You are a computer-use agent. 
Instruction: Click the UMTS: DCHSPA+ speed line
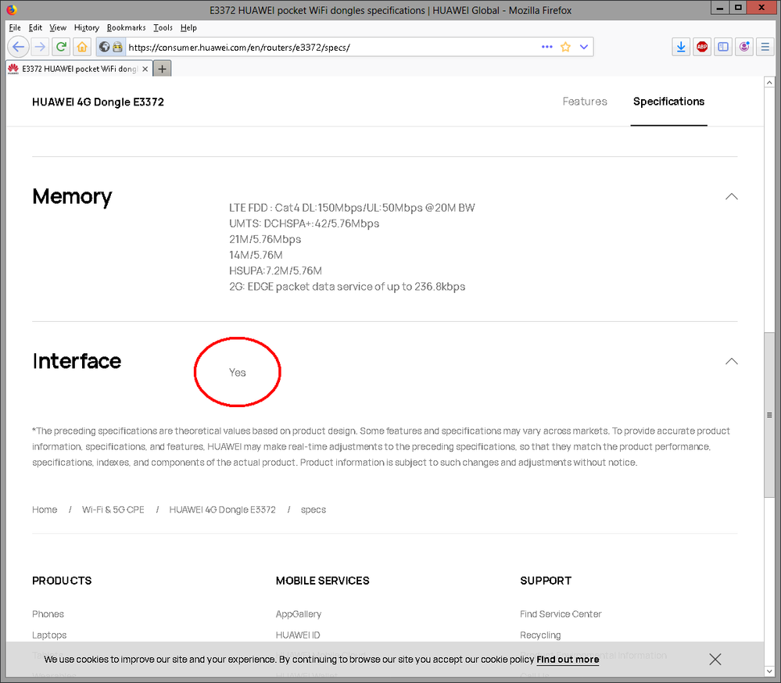[304, 223]
